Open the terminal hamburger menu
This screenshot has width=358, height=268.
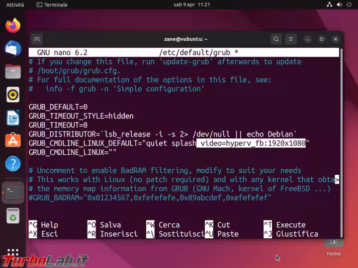291,39
